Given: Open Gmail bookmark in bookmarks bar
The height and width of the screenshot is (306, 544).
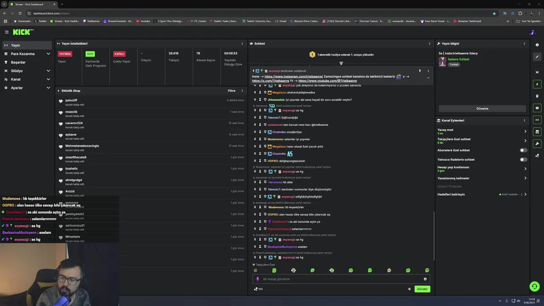Looking at the screenshot, I should coord(281,21).
